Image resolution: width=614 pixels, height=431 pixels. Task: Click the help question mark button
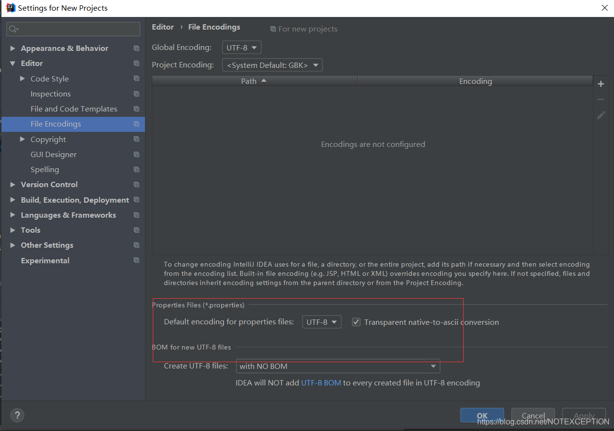(17, 415)
